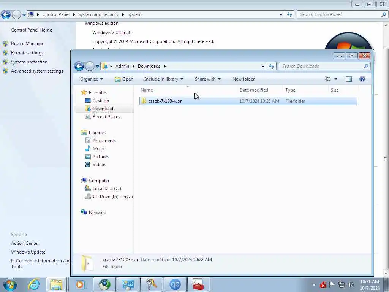Viewport: 389px width, 292px height.
Task: Open Device Manager link
Action: click(x=27, y=43)
